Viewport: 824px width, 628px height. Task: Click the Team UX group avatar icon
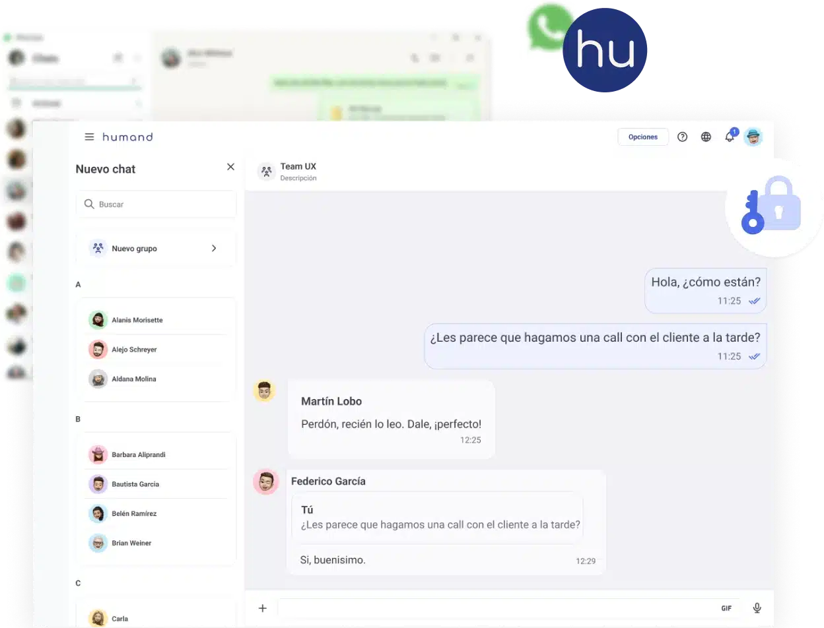pos(265,171)
